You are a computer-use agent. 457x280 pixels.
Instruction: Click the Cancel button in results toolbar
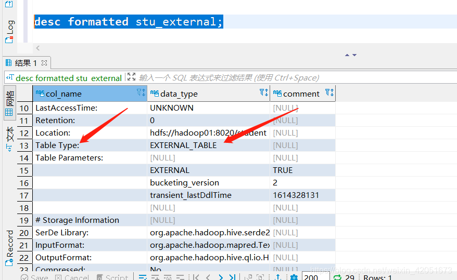click(72, 277)
